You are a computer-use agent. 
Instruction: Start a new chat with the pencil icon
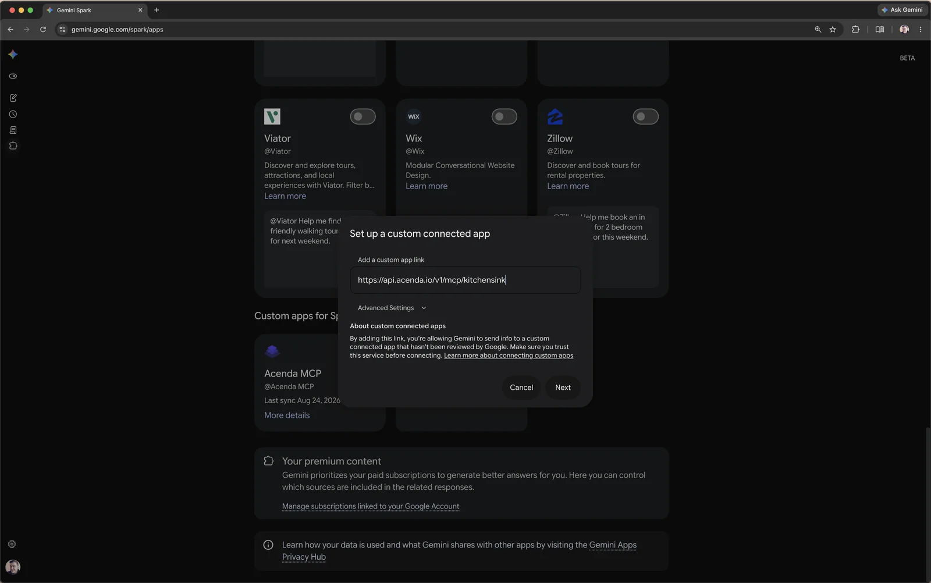[13, 98]
